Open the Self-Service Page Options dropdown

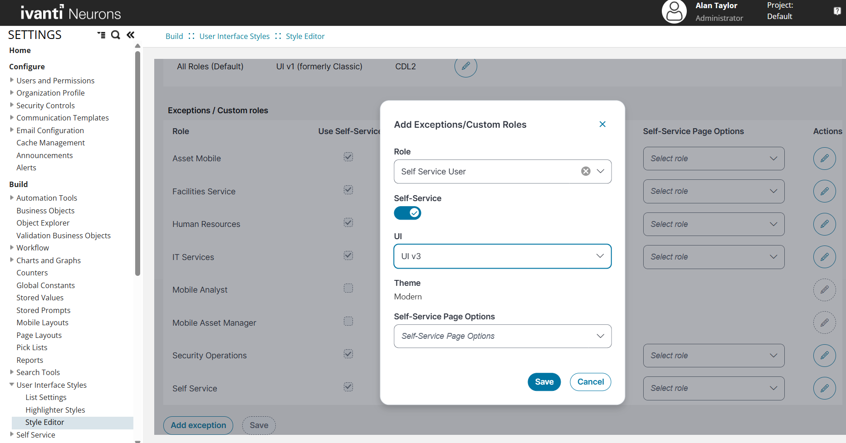click(x=502, y=336)
